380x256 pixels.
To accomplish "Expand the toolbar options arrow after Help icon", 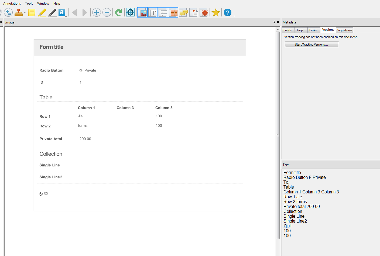I will point(234,16).
